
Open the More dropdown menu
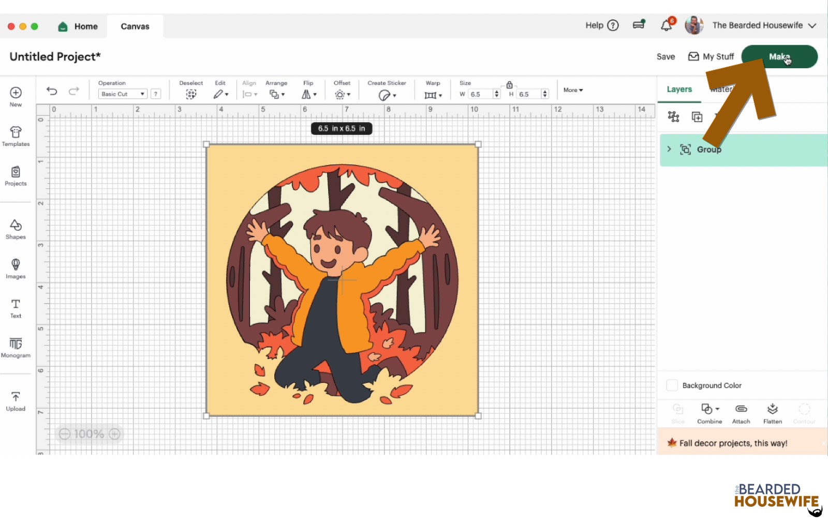[x=573, y=90]
